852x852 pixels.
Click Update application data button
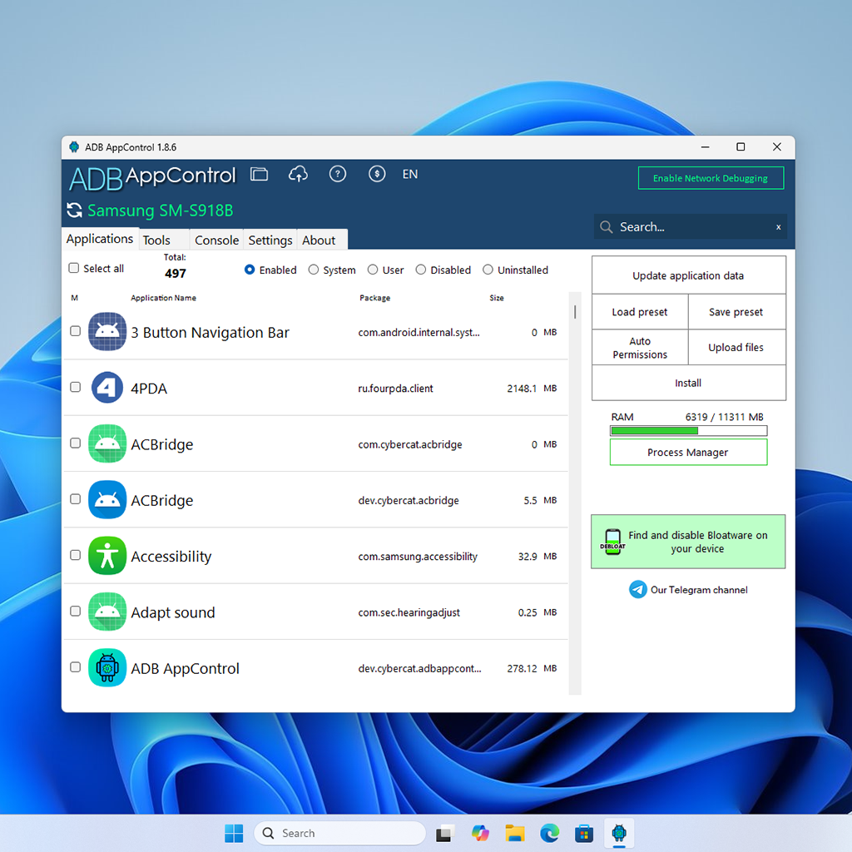pos(688,275)
